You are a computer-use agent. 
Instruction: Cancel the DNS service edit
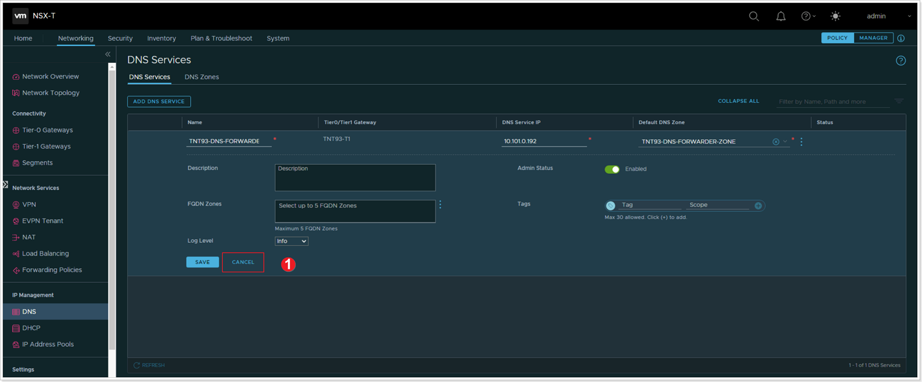point(243,262)
